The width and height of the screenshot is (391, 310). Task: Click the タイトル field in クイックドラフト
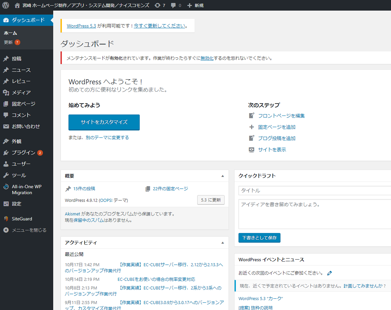(x=315, y=191)
